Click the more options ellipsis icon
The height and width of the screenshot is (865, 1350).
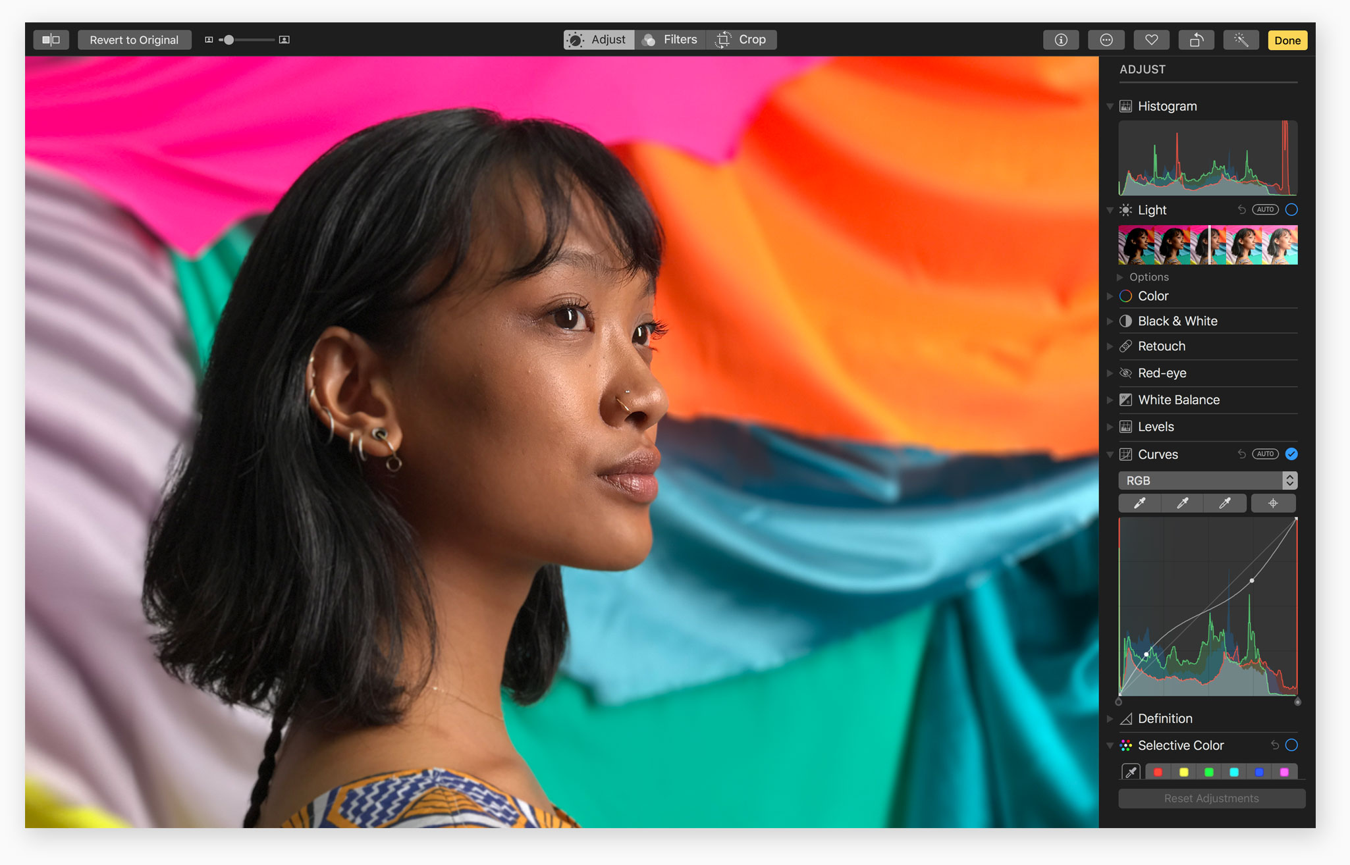1106,40
